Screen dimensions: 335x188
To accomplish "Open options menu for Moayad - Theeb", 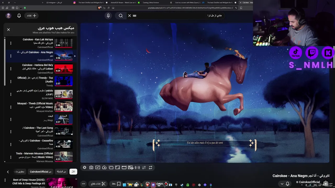I will [11, 107].
